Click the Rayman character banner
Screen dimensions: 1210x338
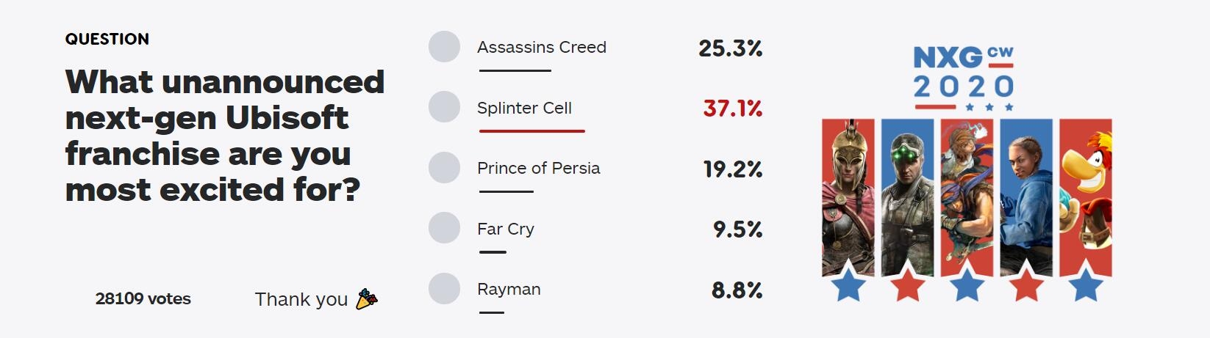click(1086, 198)
